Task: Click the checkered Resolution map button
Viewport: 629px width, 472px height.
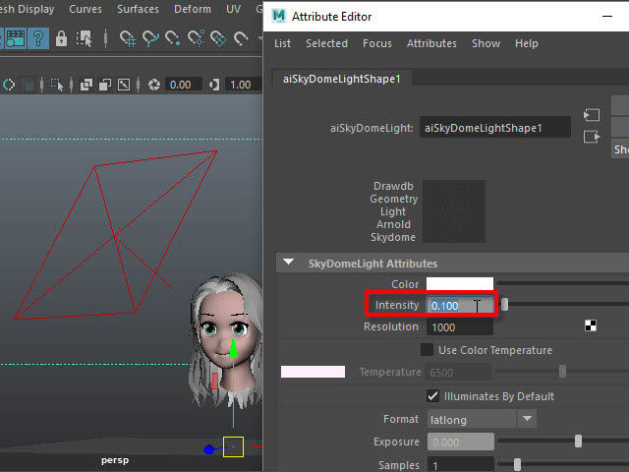Action: tap(591, 326)
